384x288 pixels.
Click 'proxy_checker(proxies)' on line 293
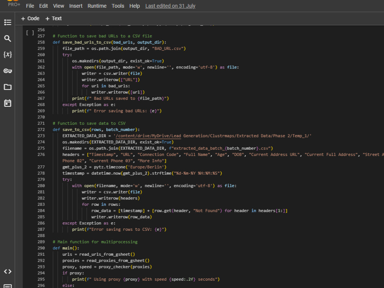pos(125,267)
